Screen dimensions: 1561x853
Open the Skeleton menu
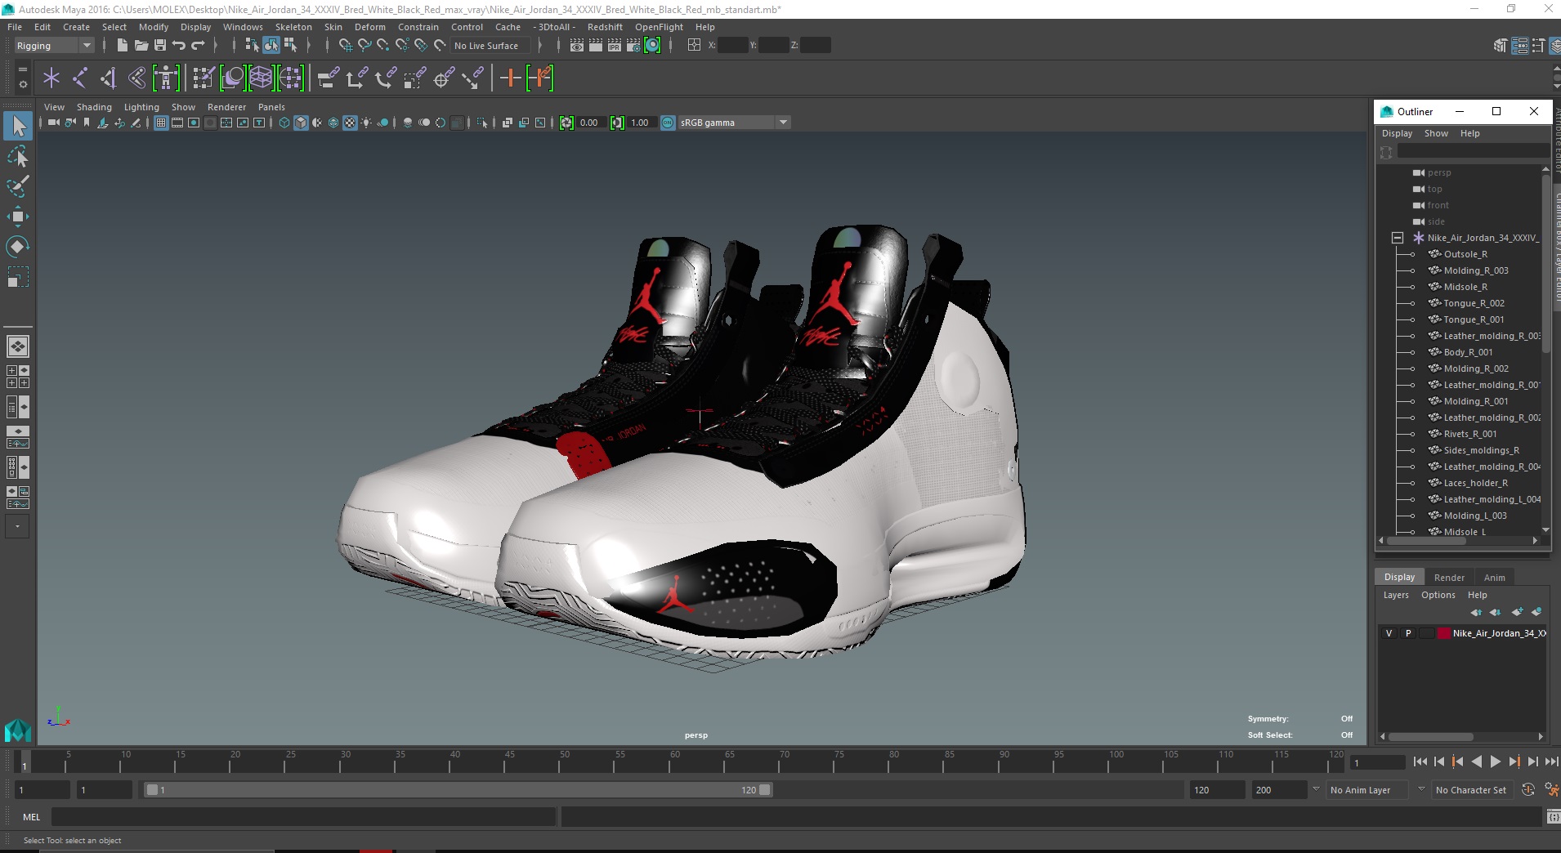(293, 27)
